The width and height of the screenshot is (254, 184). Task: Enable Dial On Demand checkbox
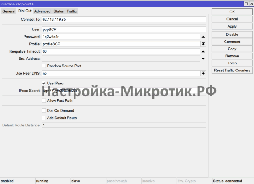[44, 110]
